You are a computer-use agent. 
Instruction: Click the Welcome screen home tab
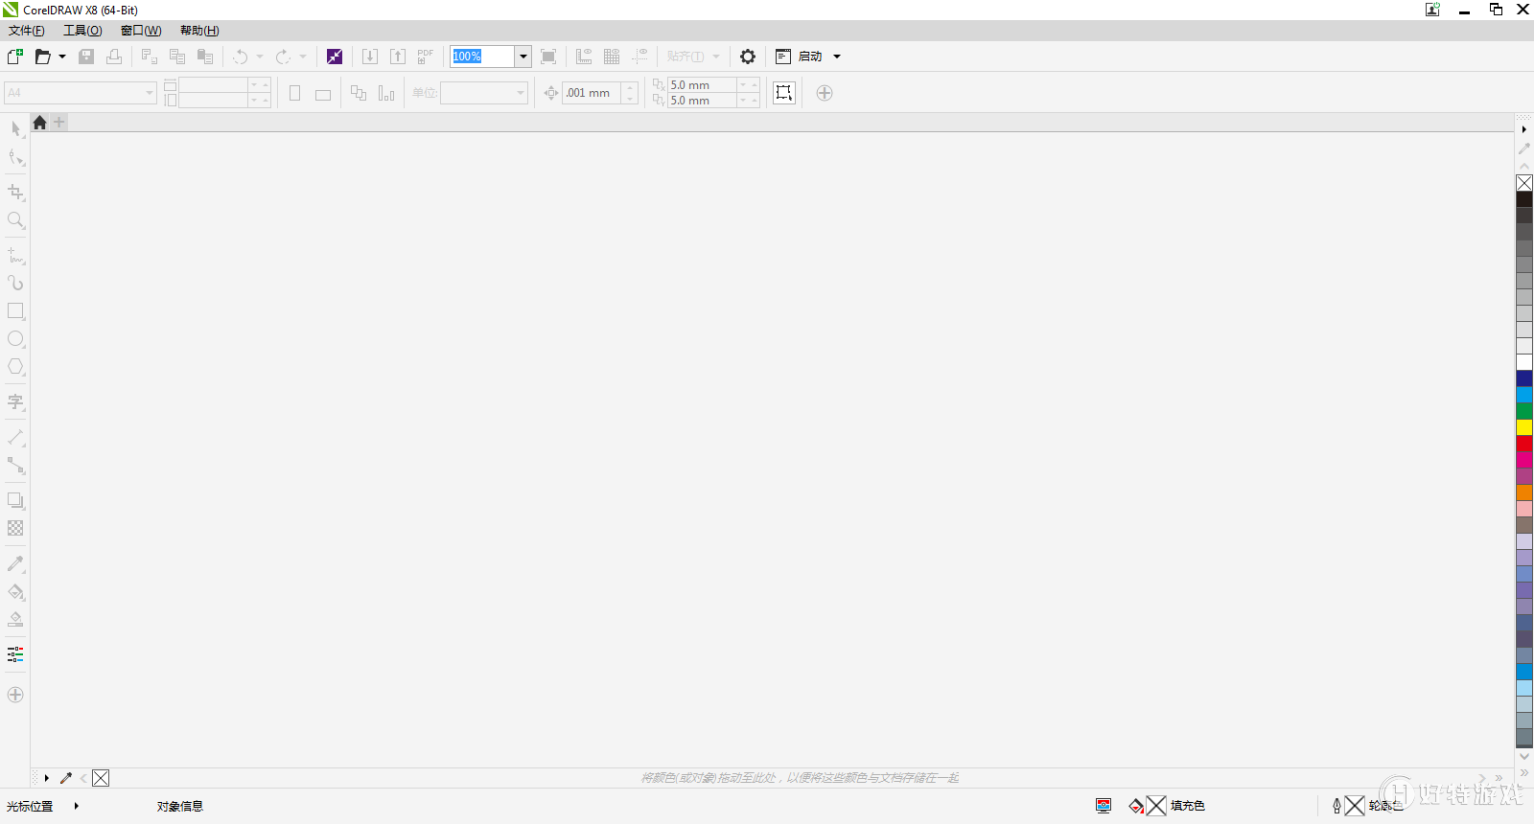pyautogui.click(x=39, y=123)
